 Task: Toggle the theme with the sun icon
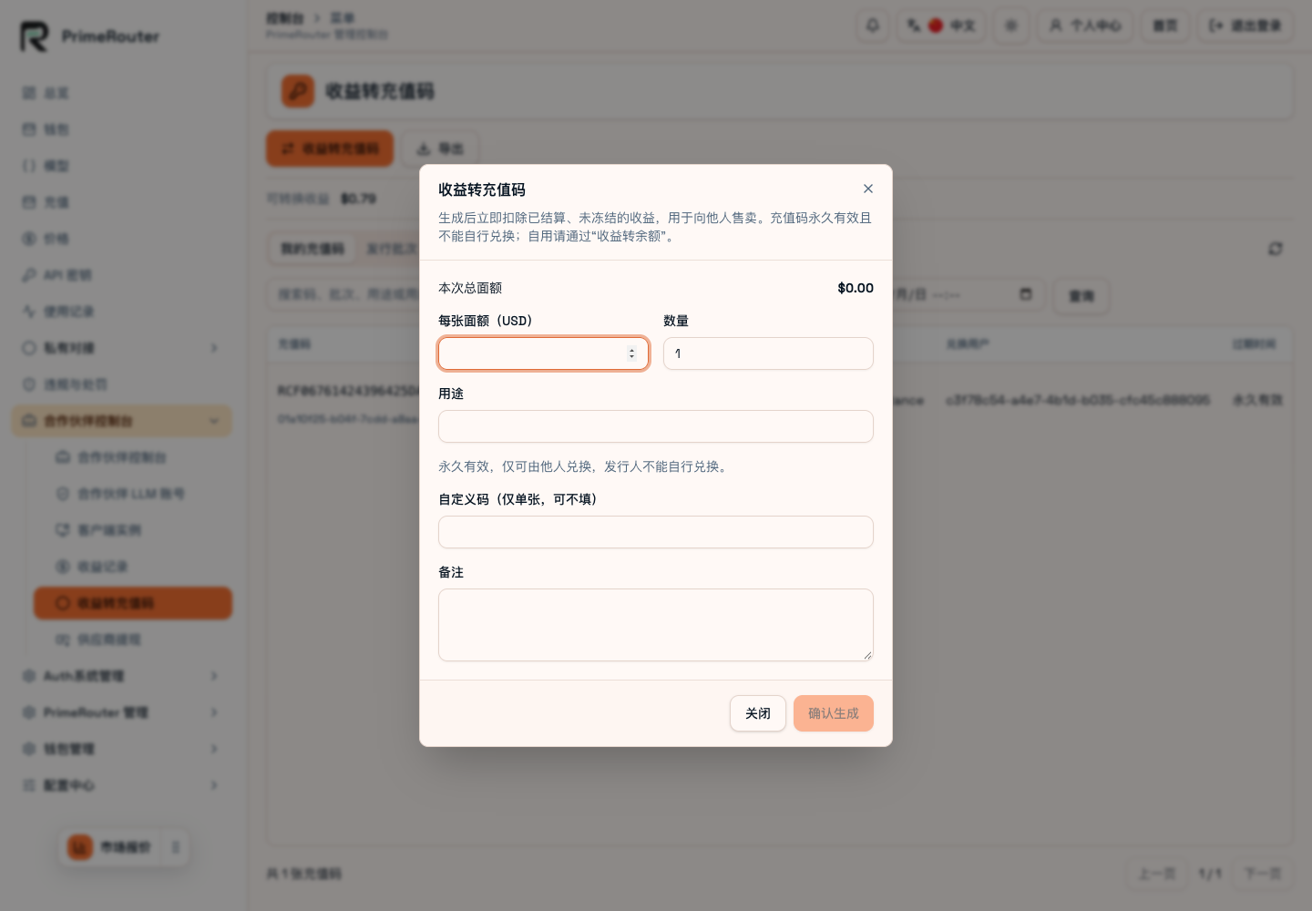[1011, 26]
